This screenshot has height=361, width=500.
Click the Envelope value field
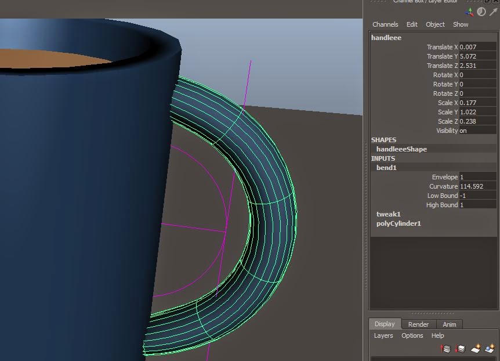[x=477, y=177]
